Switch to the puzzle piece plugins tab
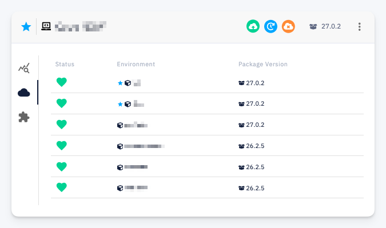The image size is (386, 228). [24, 117]
